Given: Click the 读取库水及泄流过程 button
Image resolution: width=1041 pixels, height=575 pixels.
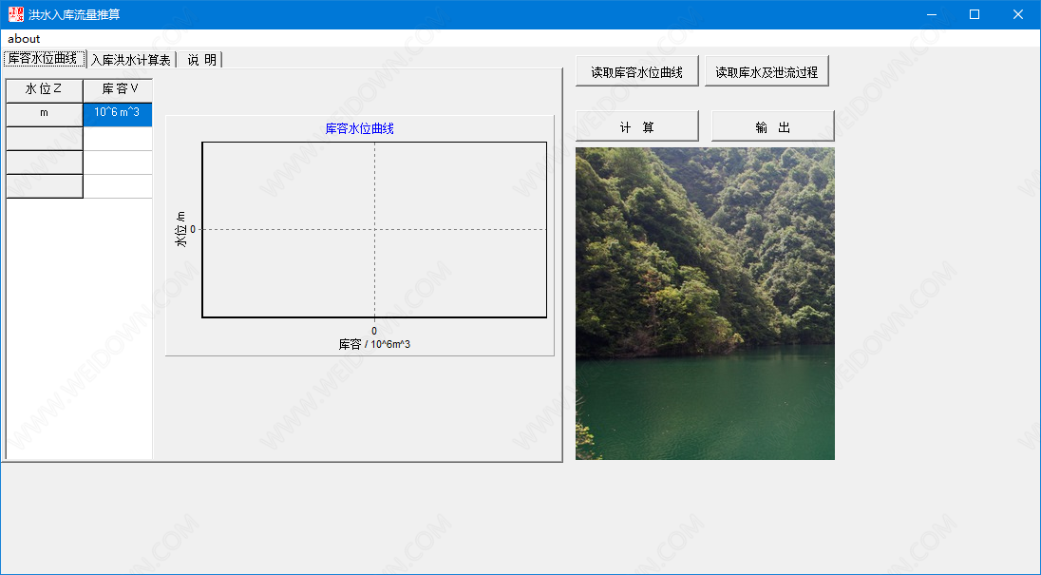Looking at the screenshot, I should coord(767,72).
